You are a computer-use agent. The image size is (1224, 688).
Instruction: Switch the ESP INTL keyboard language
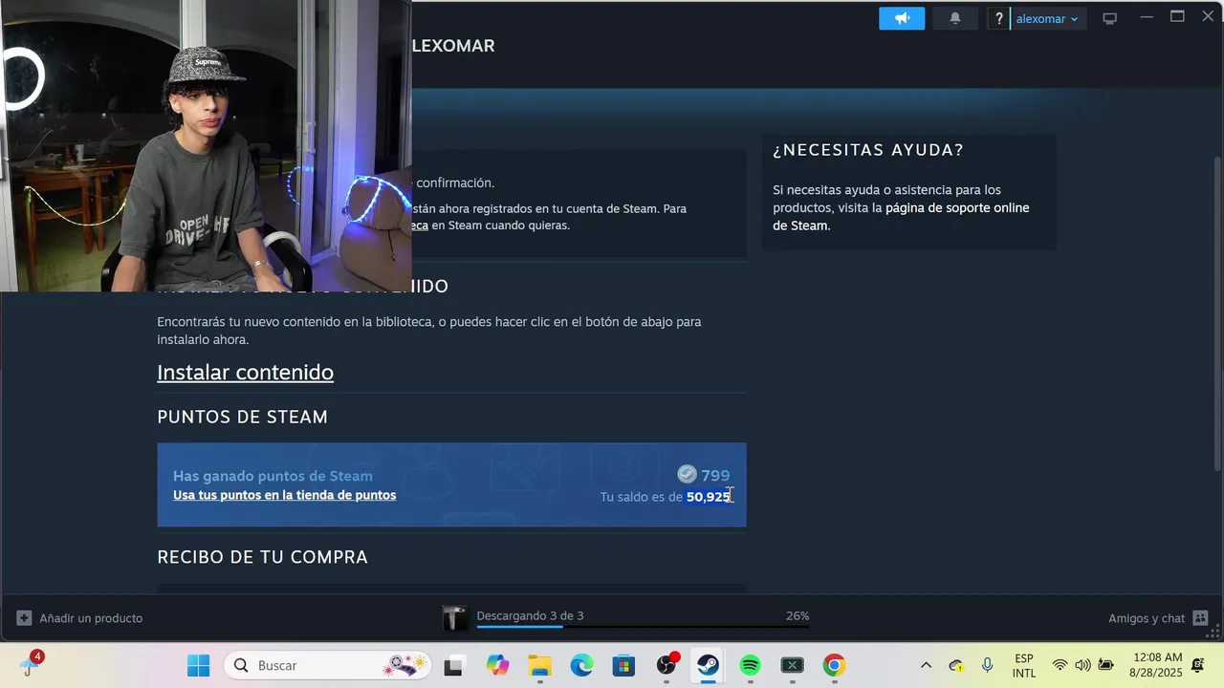click(x=1024, y=665)
